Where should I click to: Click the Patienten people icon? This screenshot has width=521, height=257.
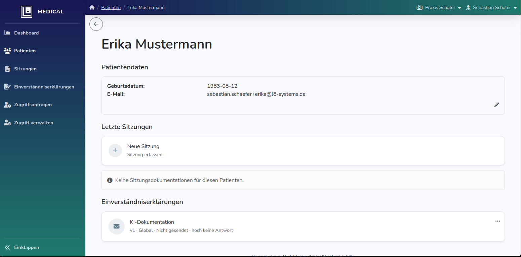coord(7,51)
